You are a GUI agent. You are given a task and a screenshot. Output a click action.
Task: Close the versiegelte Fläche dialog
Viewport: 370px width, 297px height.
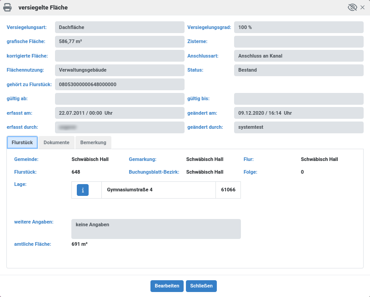(x=362, y=8)
